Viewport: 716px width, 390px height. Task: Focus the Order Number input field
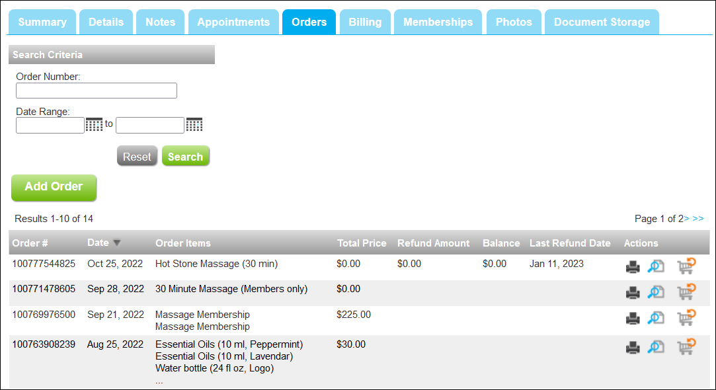coord(97,91)
